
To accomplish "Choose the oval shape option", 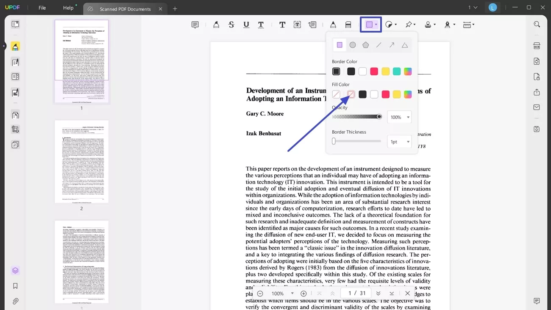I will 353,45.
